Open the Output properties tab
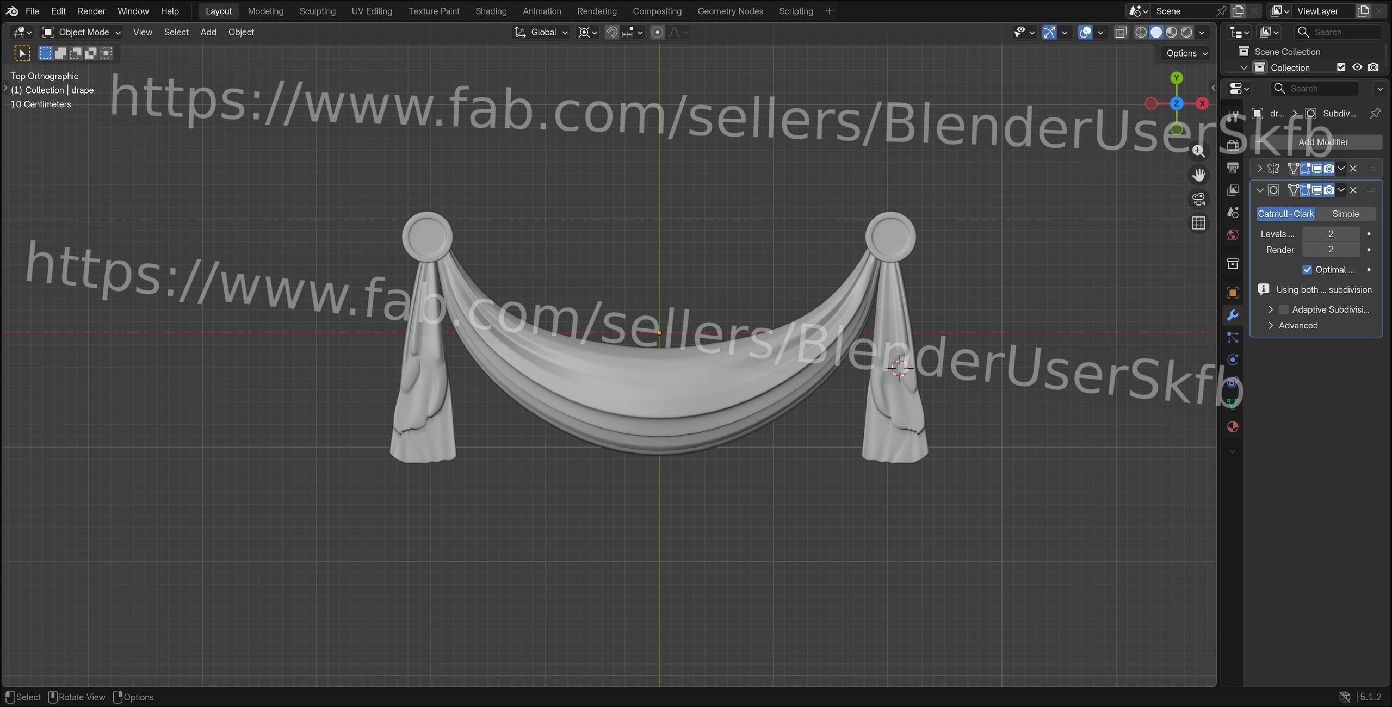Image resolution: width=1392 pixels, height=707 pixels. [1233, 168]
